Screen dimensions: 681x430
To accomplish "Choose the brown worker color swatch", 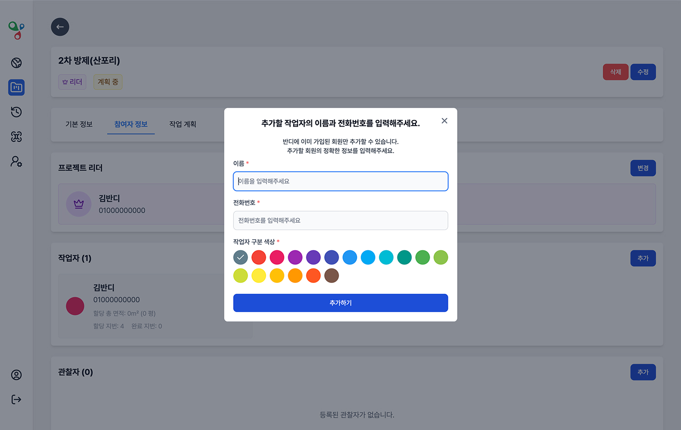I will point(331,276).
